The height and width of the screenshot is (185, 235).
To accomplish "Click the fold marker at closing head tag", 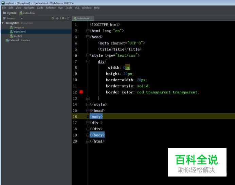I will pos(88,111).
